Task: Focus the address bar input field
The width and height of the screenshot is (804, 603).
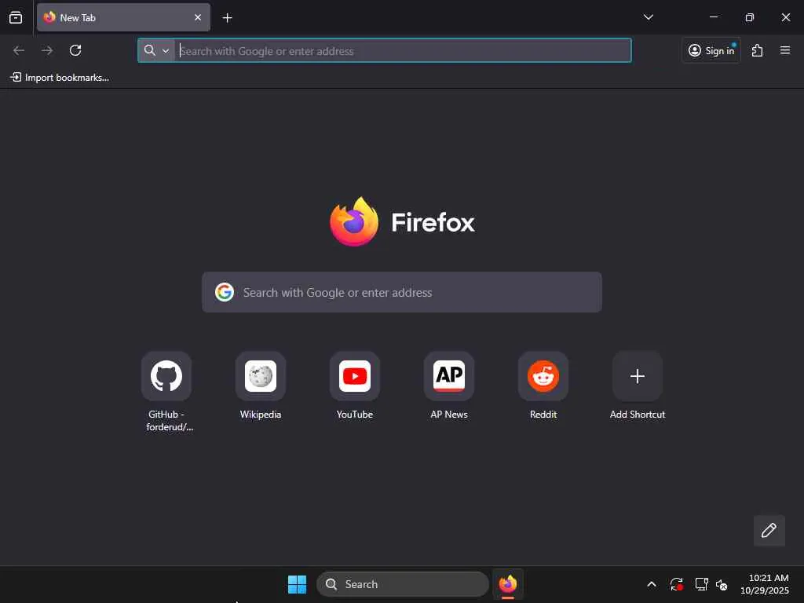Action: coord(403,51)
